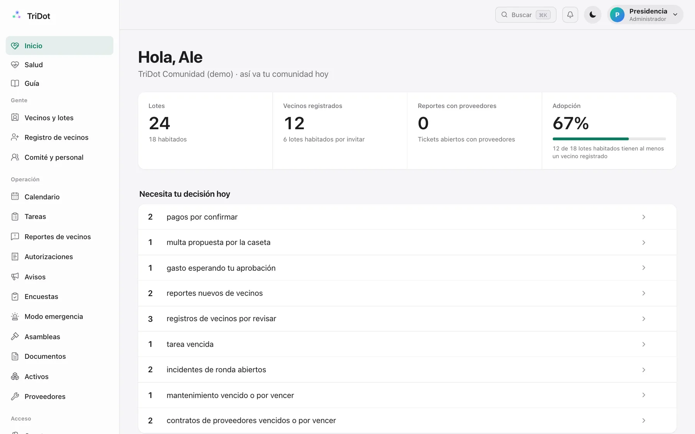Click the 67% adoption value
This screenshot has width=695, height=434.
[571, 123]
